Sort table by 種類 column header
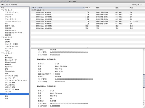This screenshot has height=108, width=145. click(105, 8)
